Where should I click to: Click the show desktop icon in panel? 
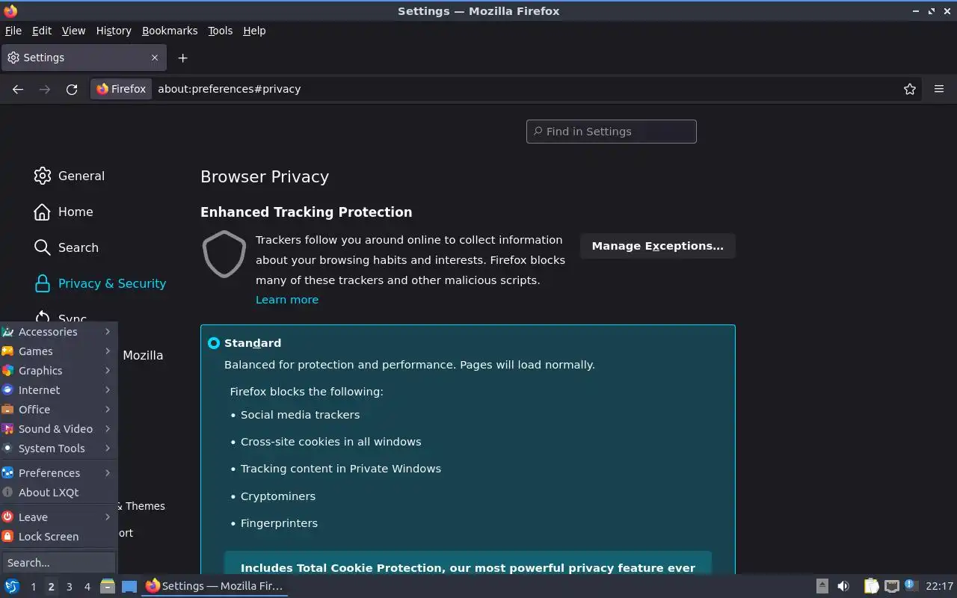pos(129,586)
